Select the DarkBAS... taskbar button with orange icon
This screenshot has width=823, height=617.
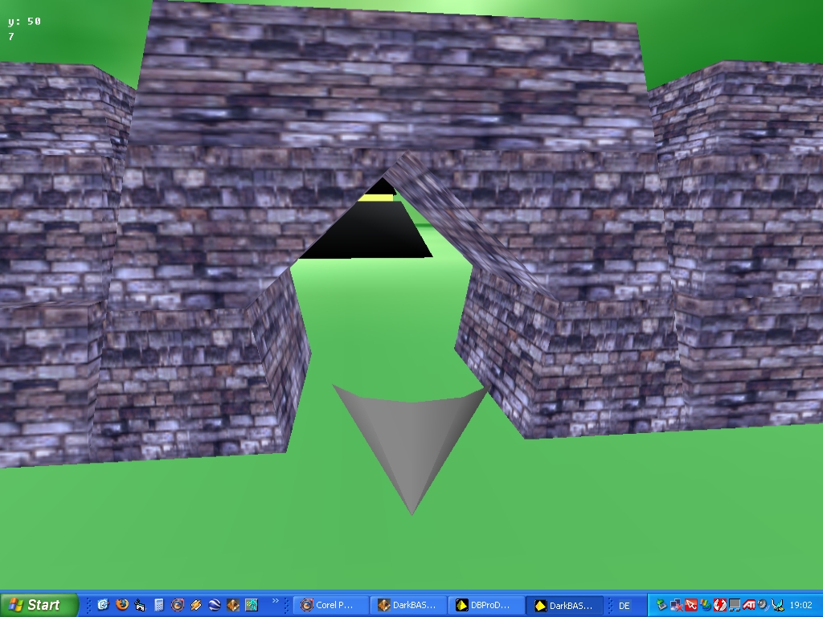(410, 606)
